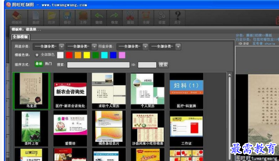Image resolution: width=279 pixels, height=161 pixels.
Task: Pick the blue template color swatch
Action: tap(113, 55)
